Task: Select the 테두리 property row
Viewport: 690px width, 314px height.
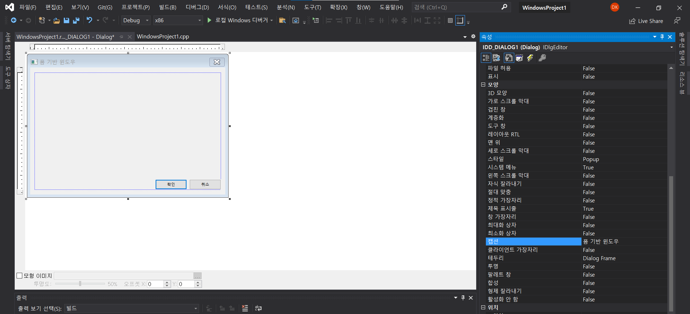Action: (x=576, y=258)
